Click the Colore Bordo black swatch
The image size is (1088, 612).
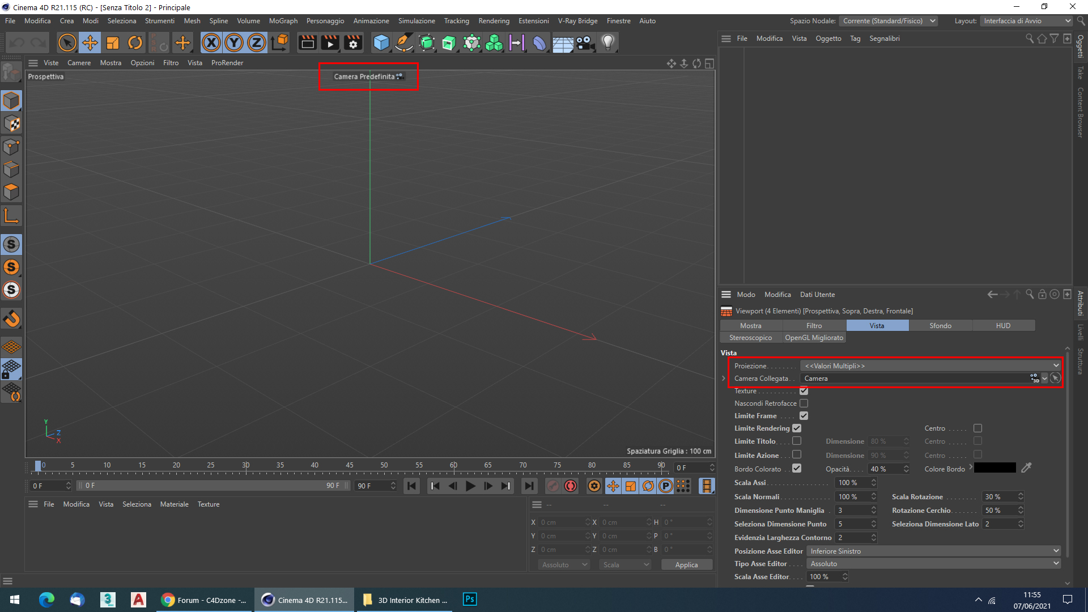click(x=995, y=468)
